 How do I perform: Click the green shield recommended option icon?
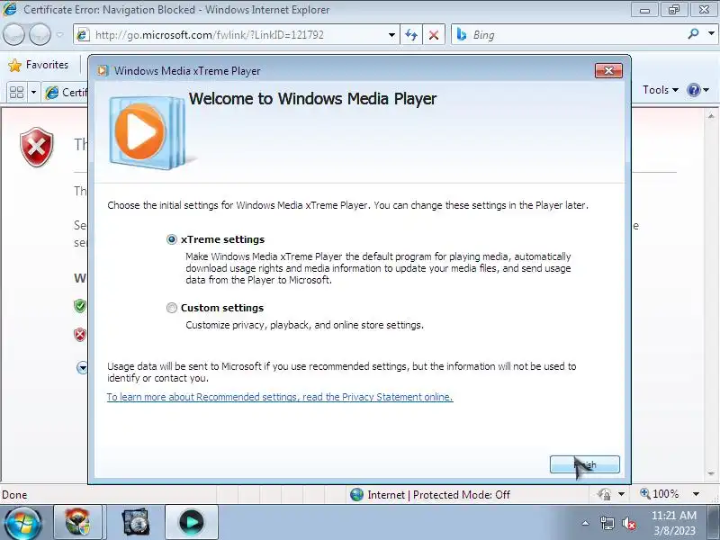click(x=80, y=306)
